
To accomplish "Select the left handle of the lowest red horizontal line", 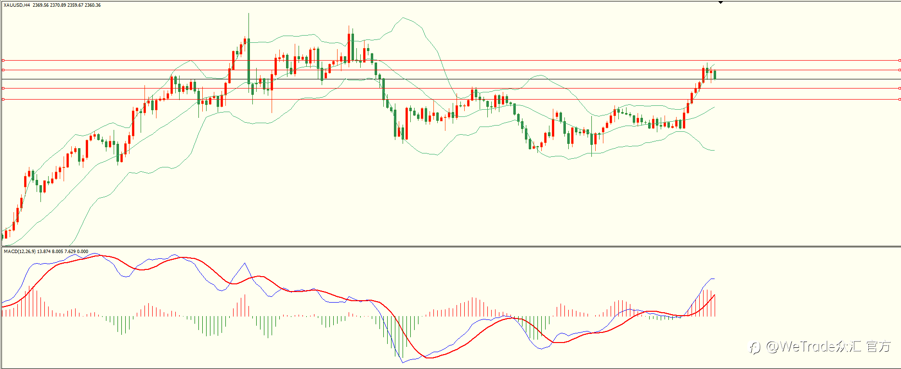I will pos(3,99).
